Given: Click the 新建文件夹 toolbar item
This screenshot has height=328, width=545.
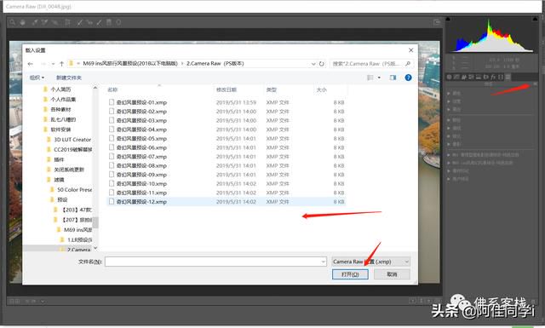Looking at the screenshot, I should (69, 78).
